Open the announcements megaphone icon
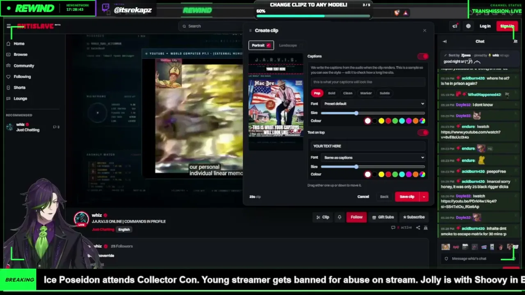 click(x=455, y=26)
